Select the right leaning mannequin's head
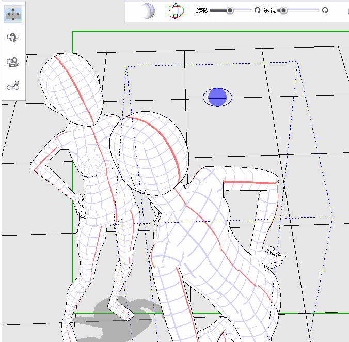The width and height of the screenshot is (349, 342). [149, 153]
